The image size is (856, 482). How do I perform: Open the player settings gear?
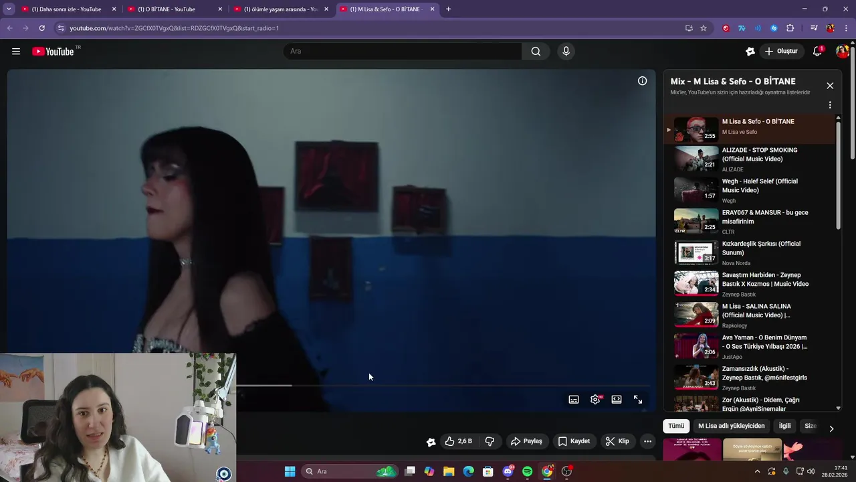click(x=595, y=400)
